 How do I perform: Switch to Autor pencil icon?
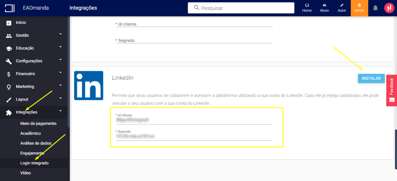click(x=342, y=5)
